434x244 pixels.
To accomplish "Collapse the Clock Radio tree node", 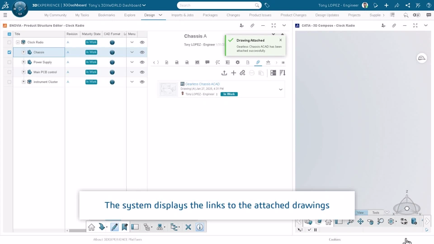I will click(18, 42).
